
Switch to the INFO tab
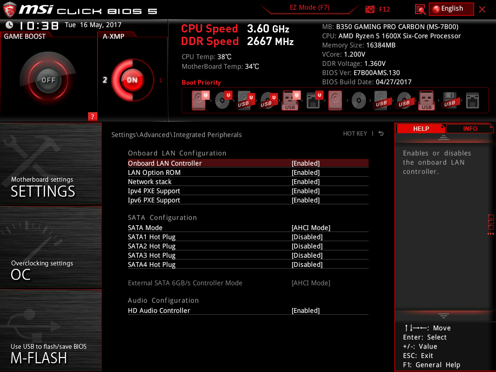(x=470, y=128)
